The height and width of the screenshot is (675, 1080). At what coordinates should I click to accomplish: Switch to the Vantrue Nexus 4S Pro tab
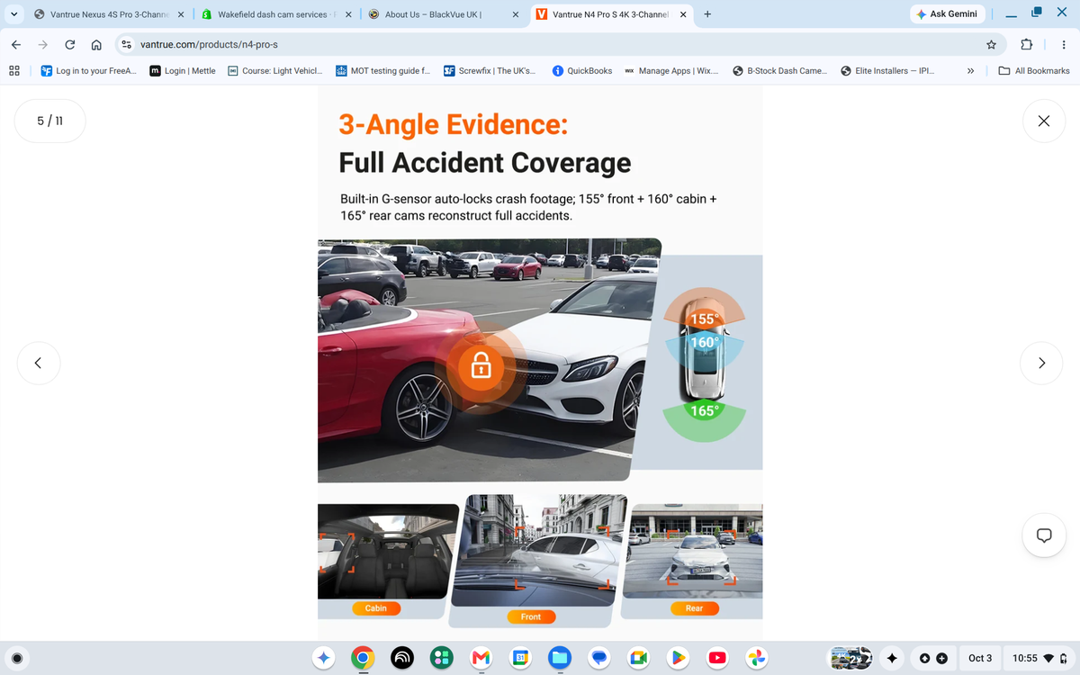108,14
